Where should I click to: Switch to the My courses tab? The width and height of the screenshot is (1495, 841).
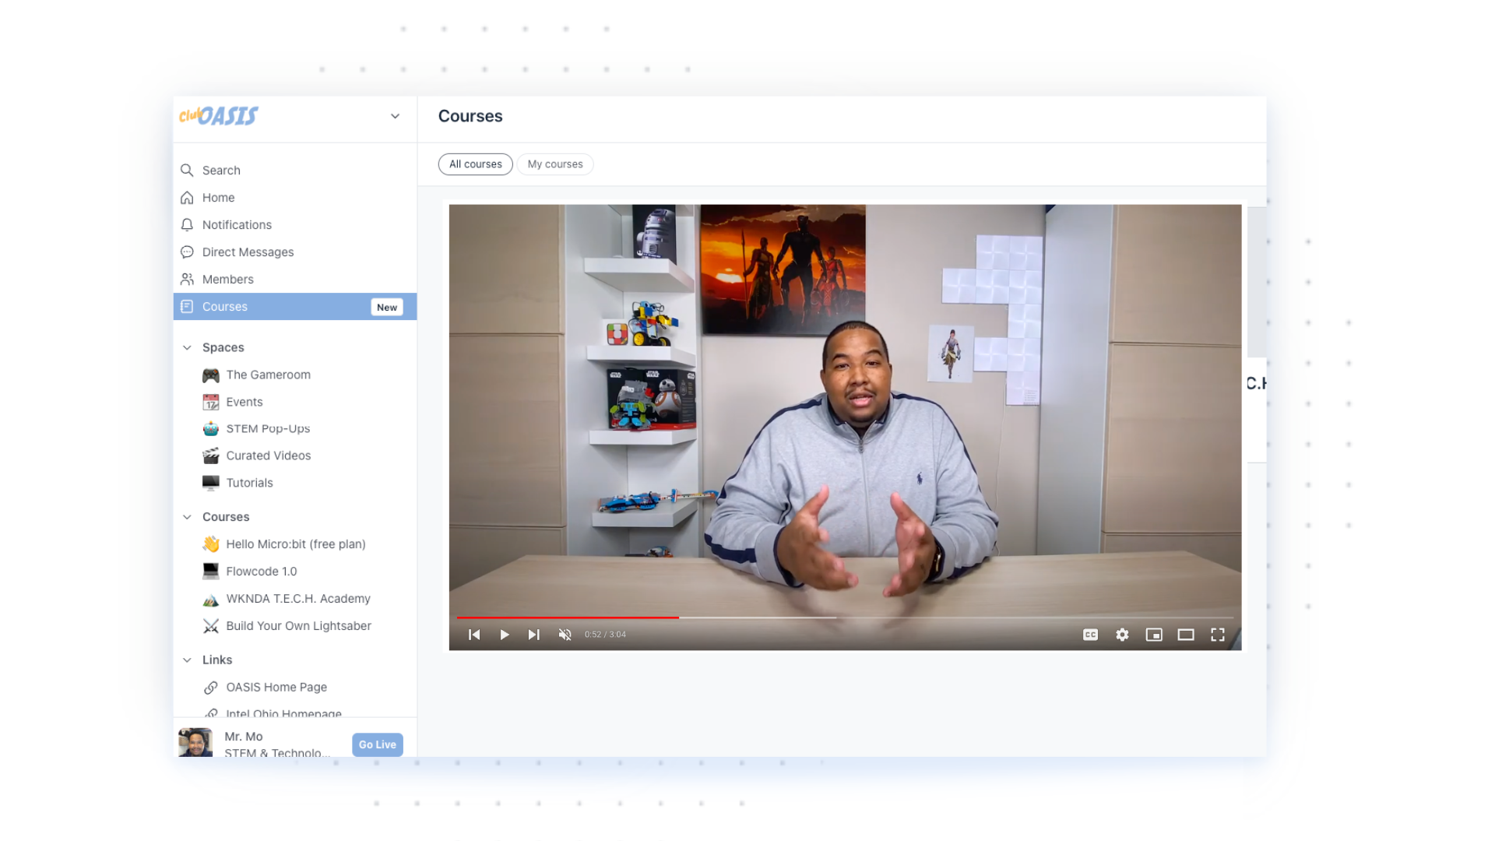[x=554, y=164]
